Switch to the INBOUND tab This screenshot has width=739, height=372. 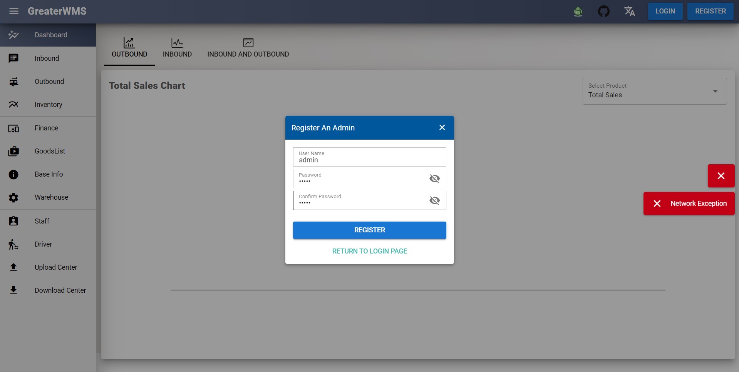point(177,47)
